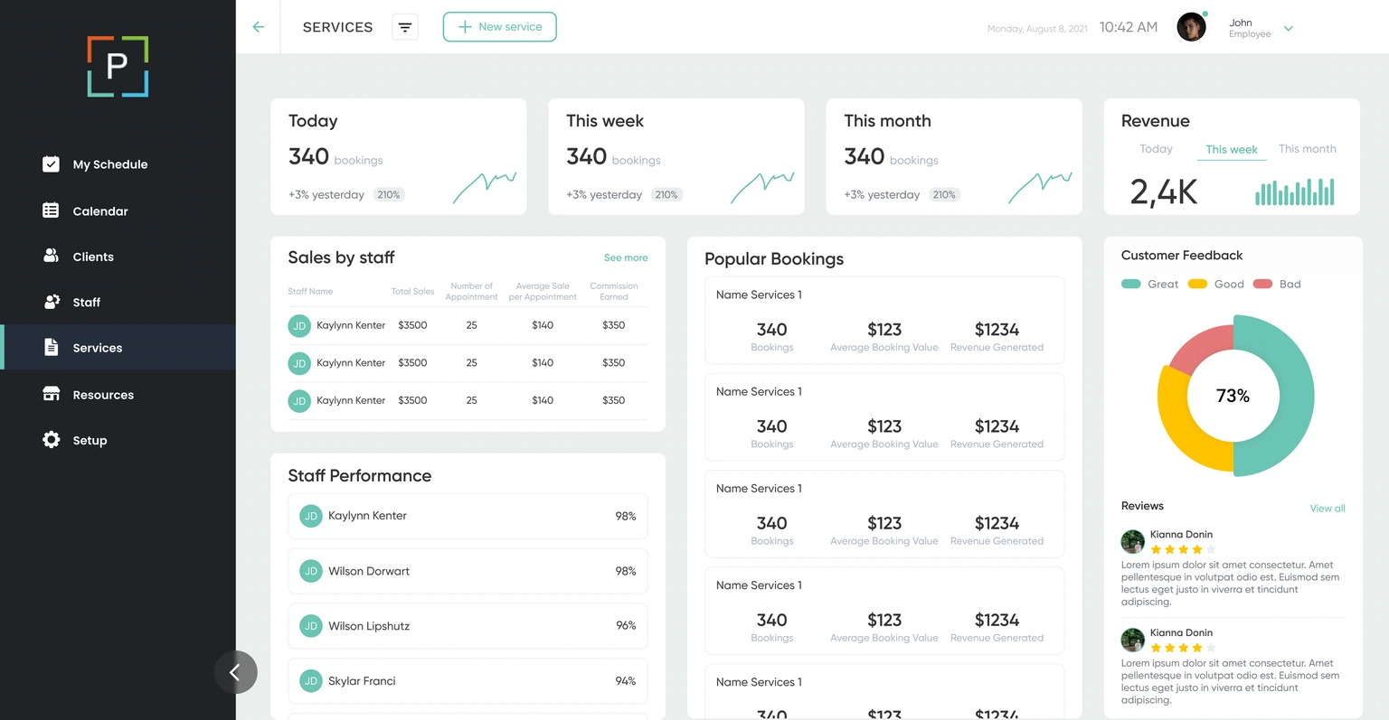Select the This week revenue tab
The image size is (1389, 720).
click(x=1232, y=150)
